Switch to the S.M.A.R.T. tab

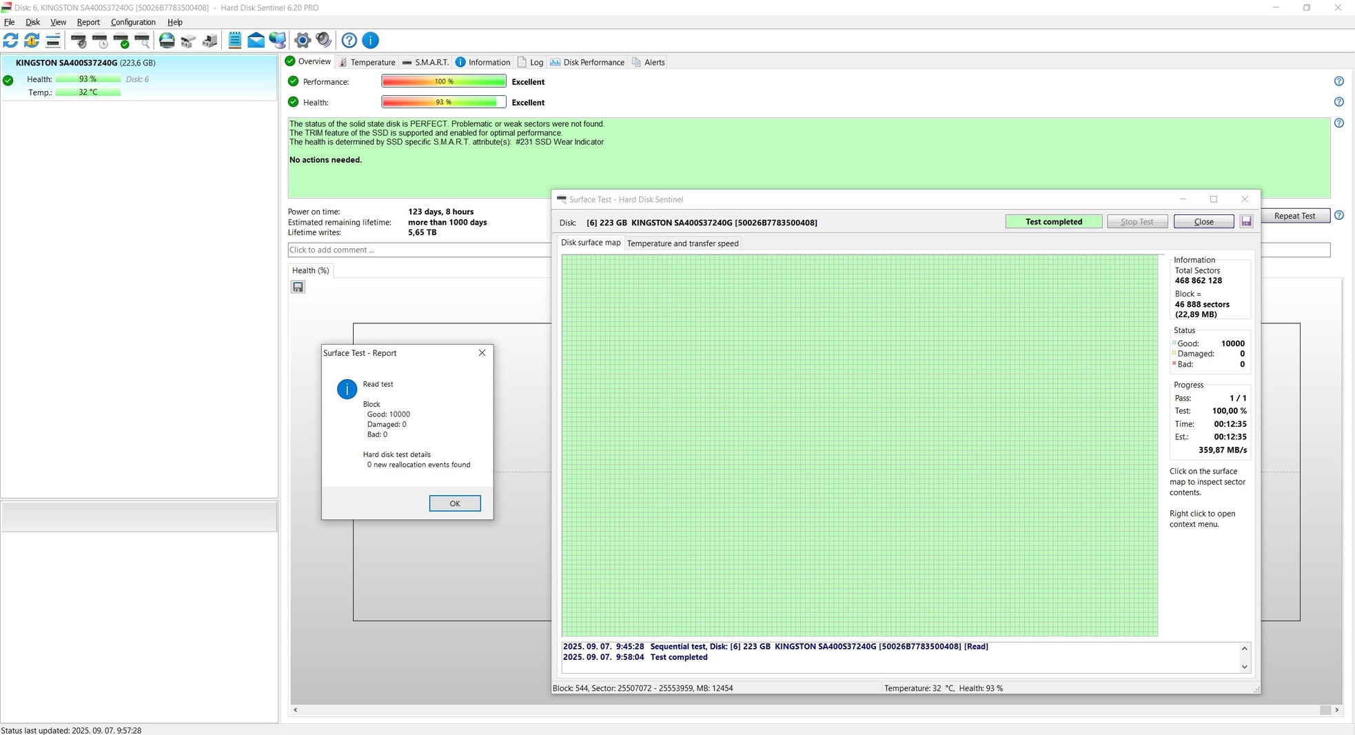[425, 62]
